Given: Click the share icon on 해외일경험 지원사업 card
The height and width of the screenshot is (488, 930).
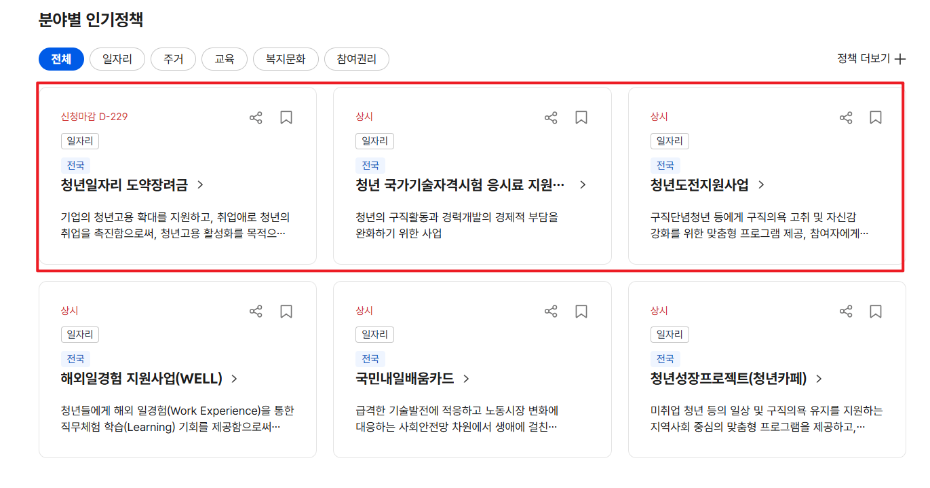Looking at the screenshot, I should point(256,310).
